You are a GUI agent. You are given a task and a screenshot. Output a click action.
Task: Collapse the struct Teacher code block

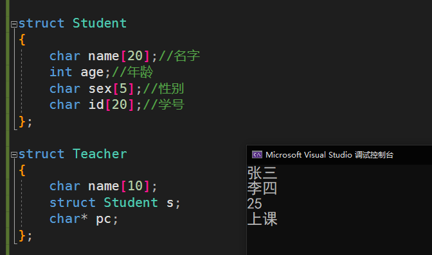point(14,155)
